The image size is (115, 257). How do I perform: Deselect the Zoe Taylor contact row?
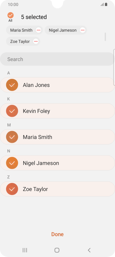(57, 189)
